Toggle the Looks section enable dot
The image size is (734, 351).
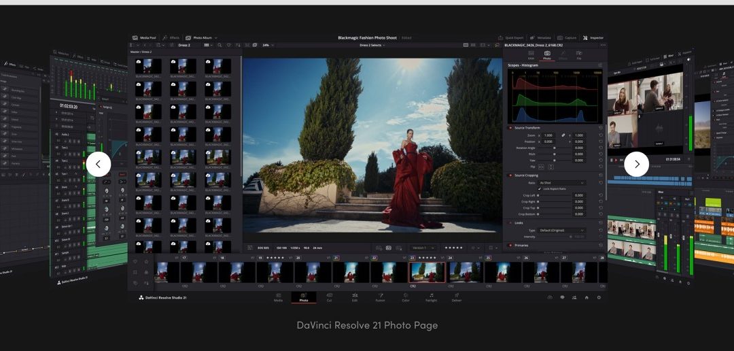click(510, 223)
